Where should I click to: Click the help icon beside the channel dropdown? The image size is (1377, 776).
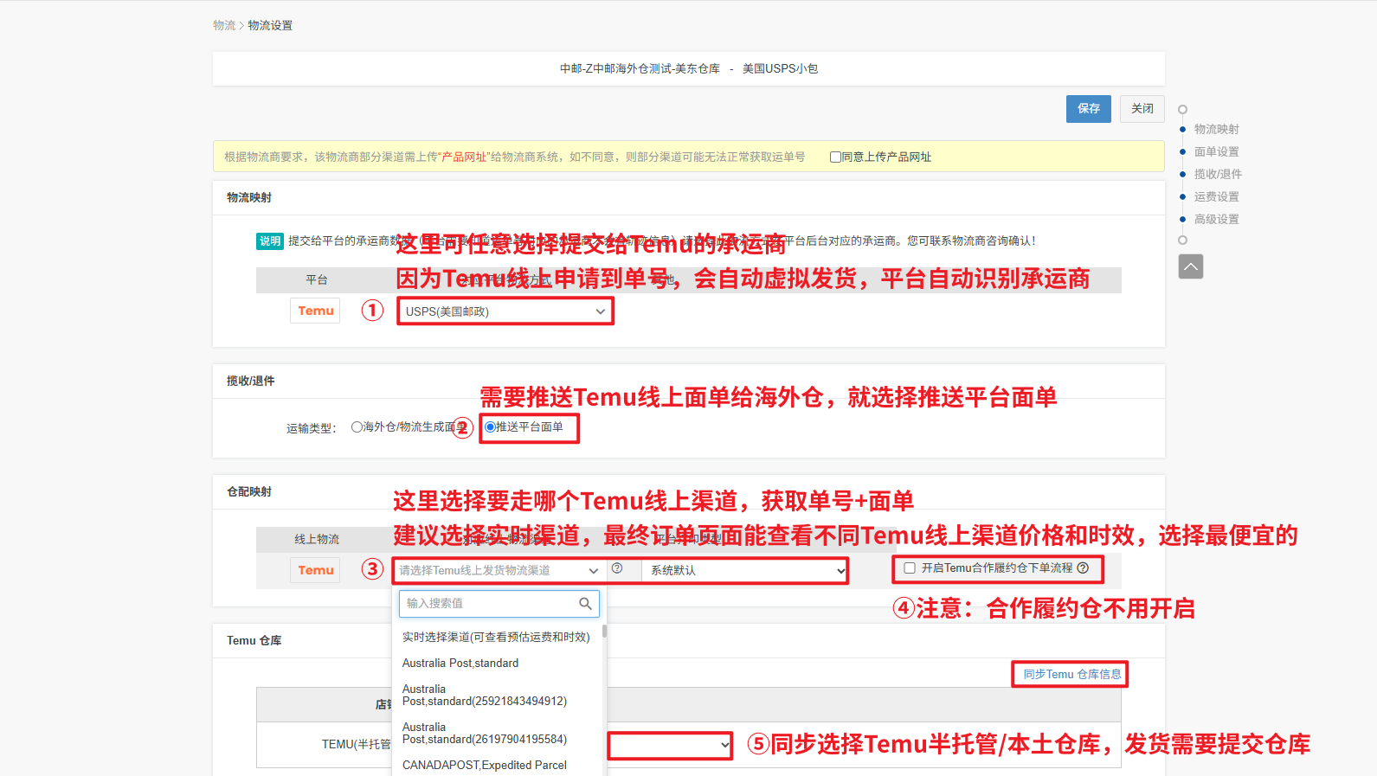617,568
